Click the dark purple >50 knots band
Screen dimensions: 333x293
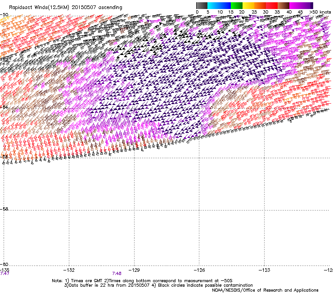[312, 5]
